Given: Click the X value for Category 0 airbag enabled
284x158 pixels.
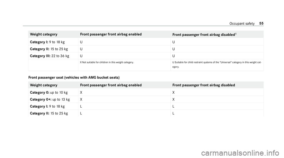Looking at the screenshot, I should pos(81,92).
